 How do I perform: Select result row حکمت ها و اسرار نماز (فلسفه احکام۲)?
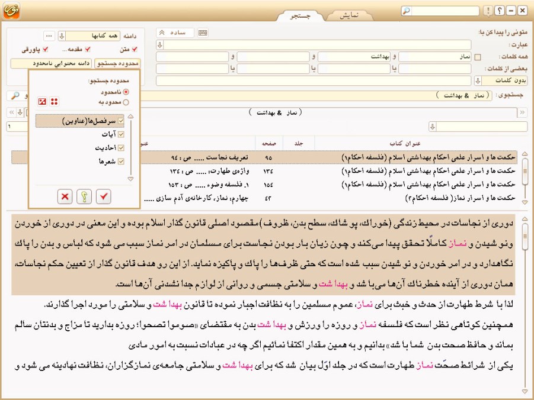[x=264, y=198]
